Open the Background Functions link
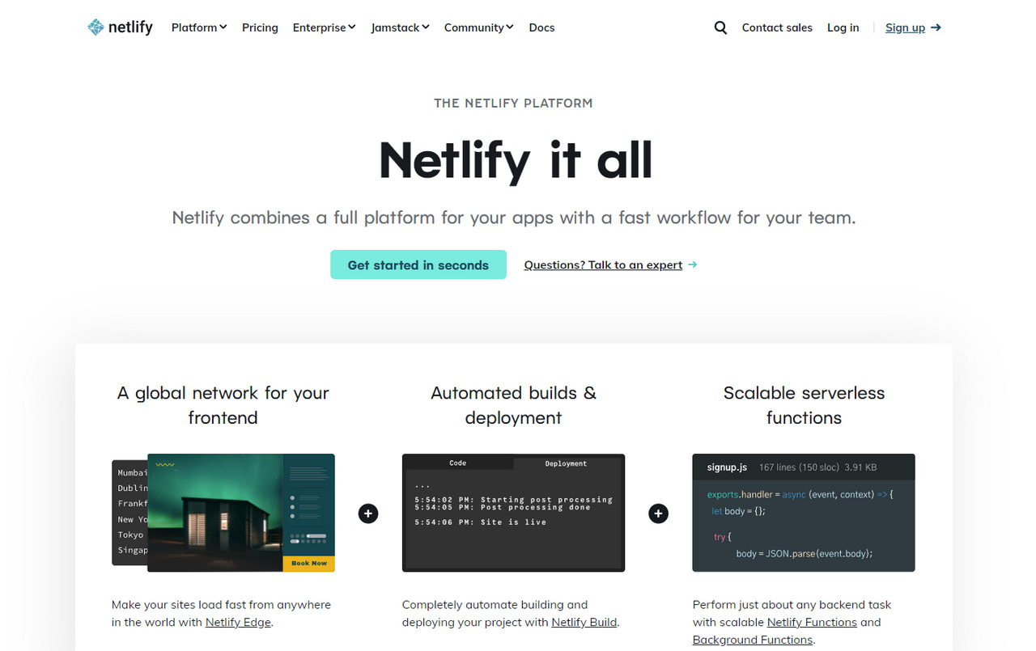The height and width of the screenshot is (651, 1036). [x=753, y=640]
